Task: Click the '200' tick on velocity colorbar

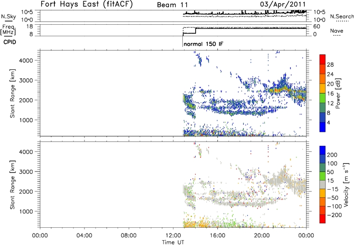Action: (332, 155)
